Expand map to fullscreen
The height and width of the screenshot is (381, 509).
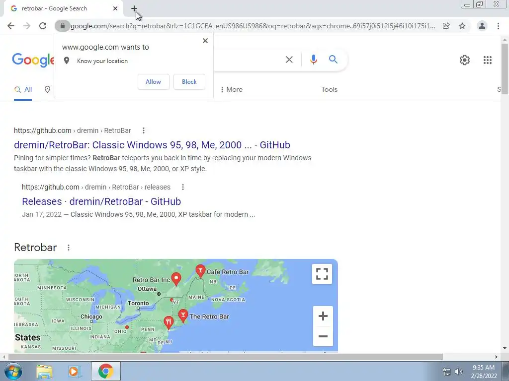coord(322,274)
